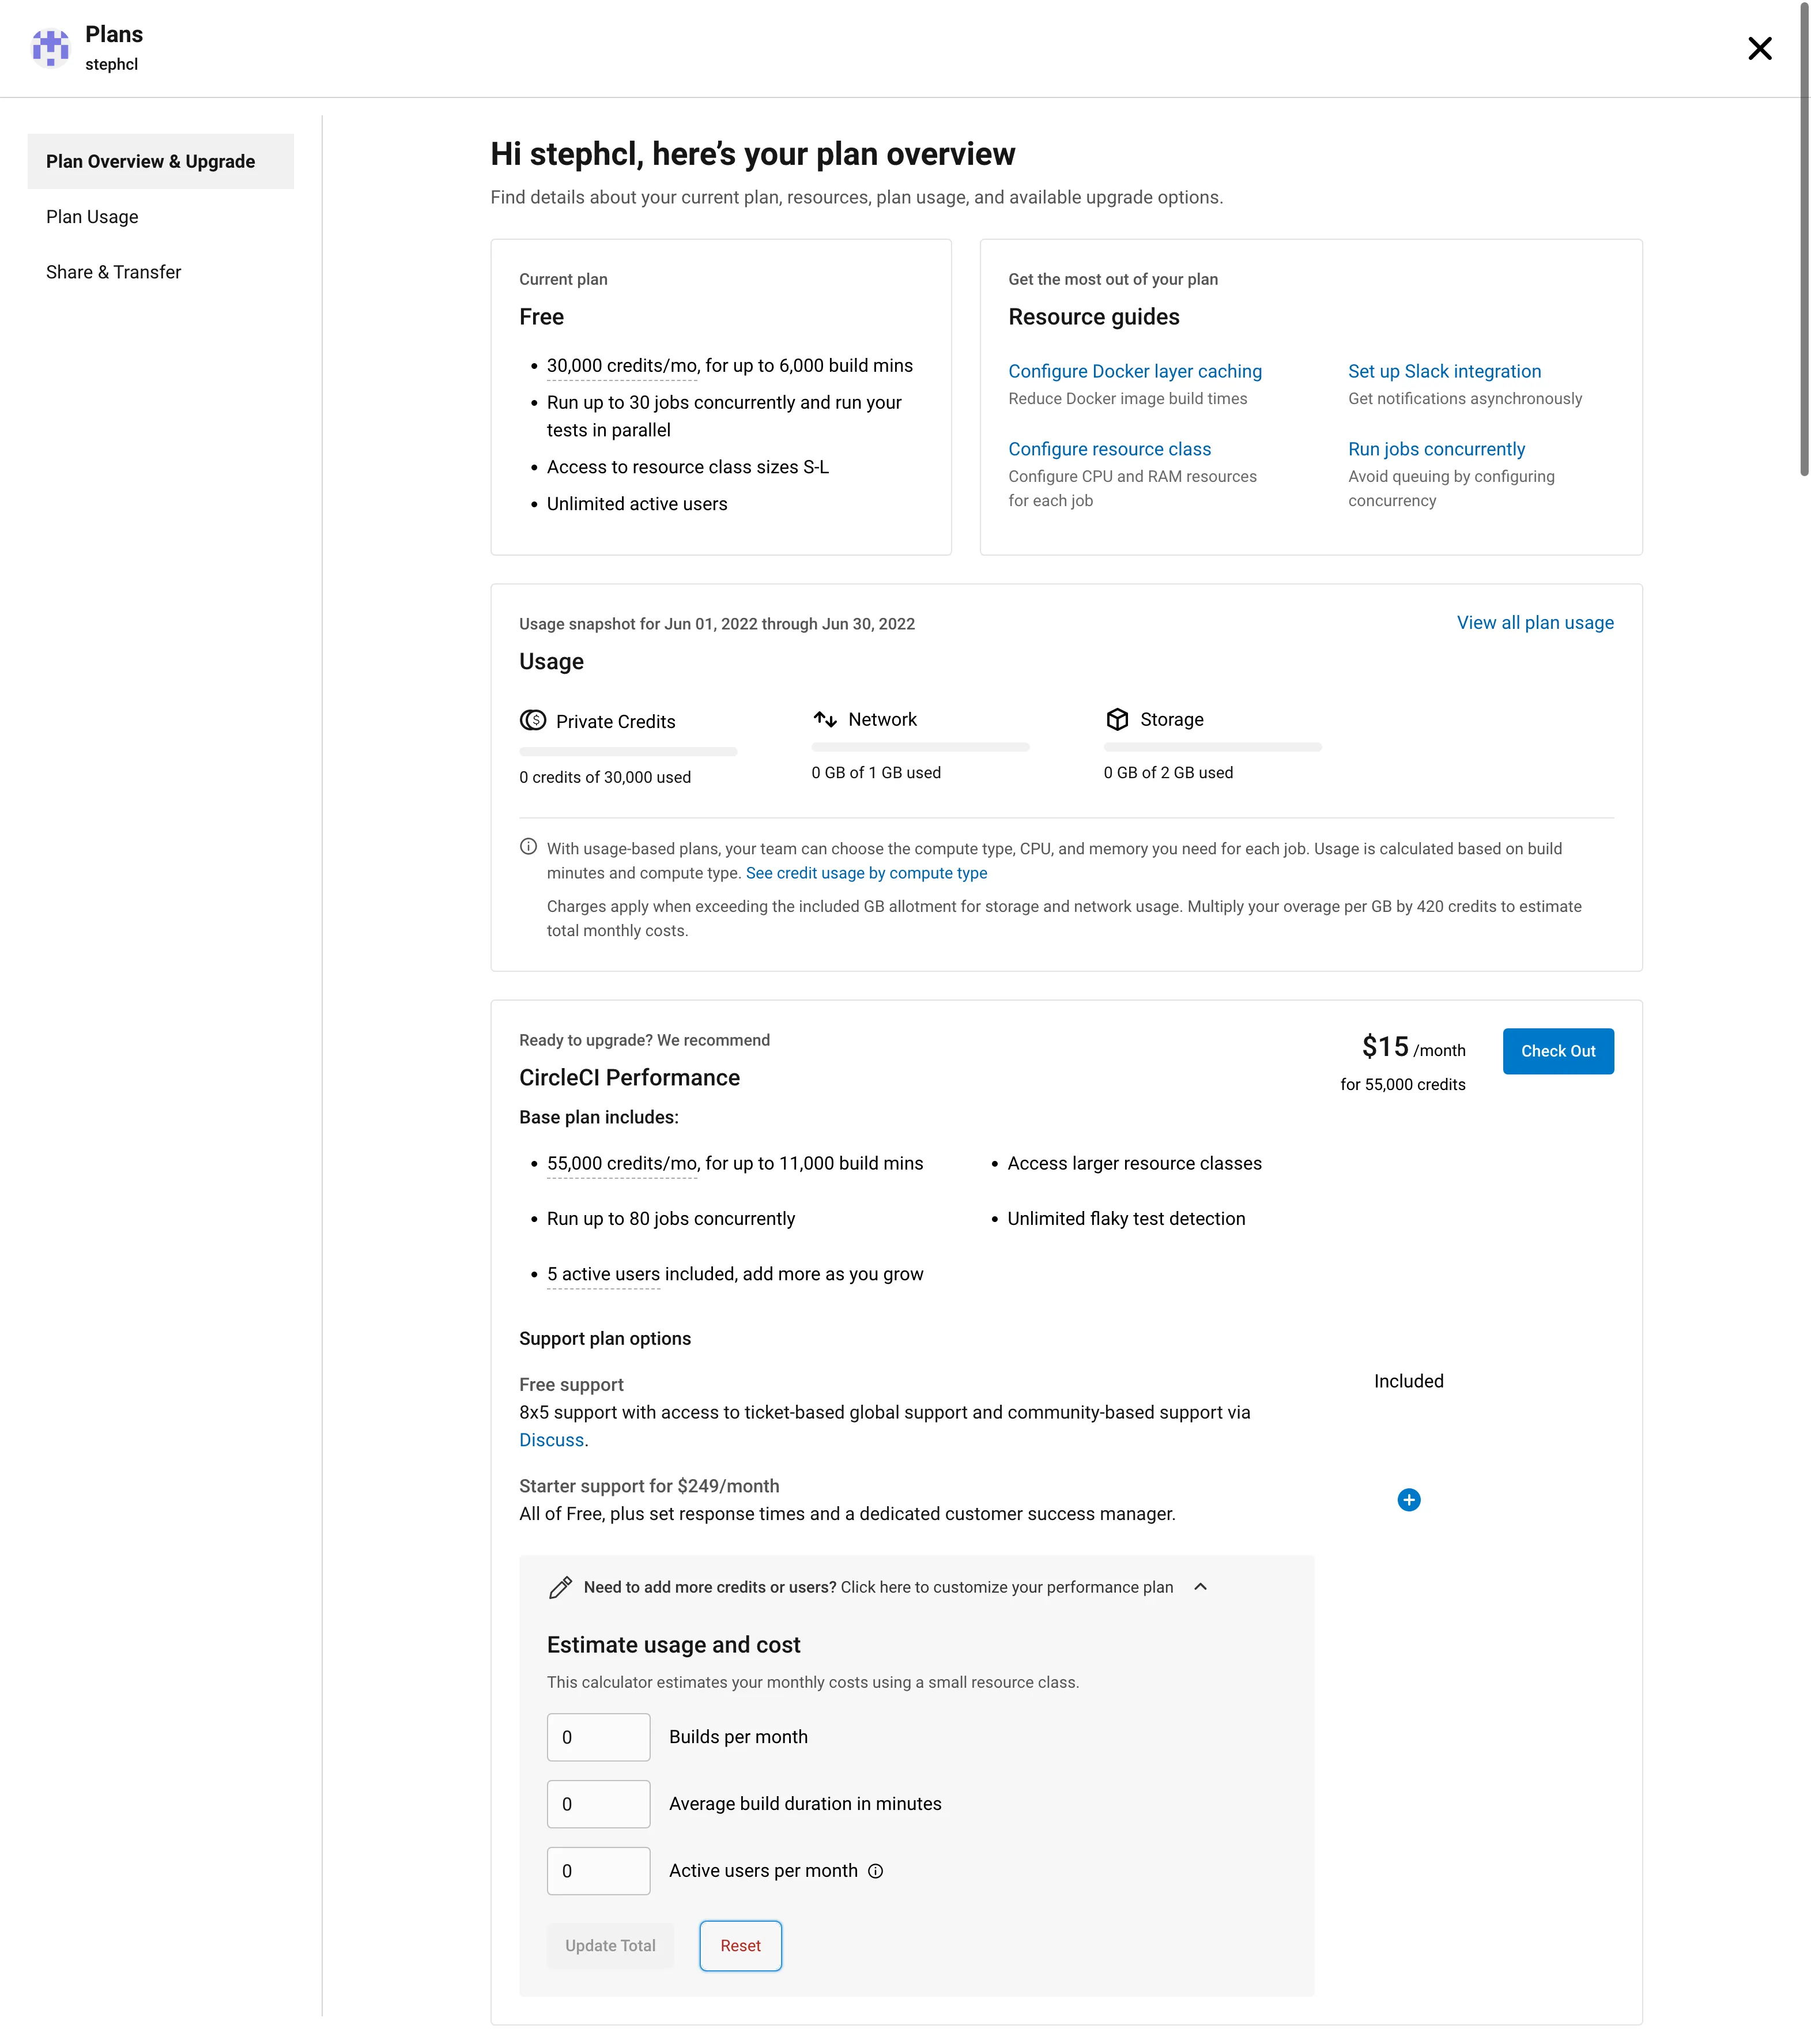Click the Update Total button
The width and height of the screenshot is (1811, 2044).
(610, 1946)
